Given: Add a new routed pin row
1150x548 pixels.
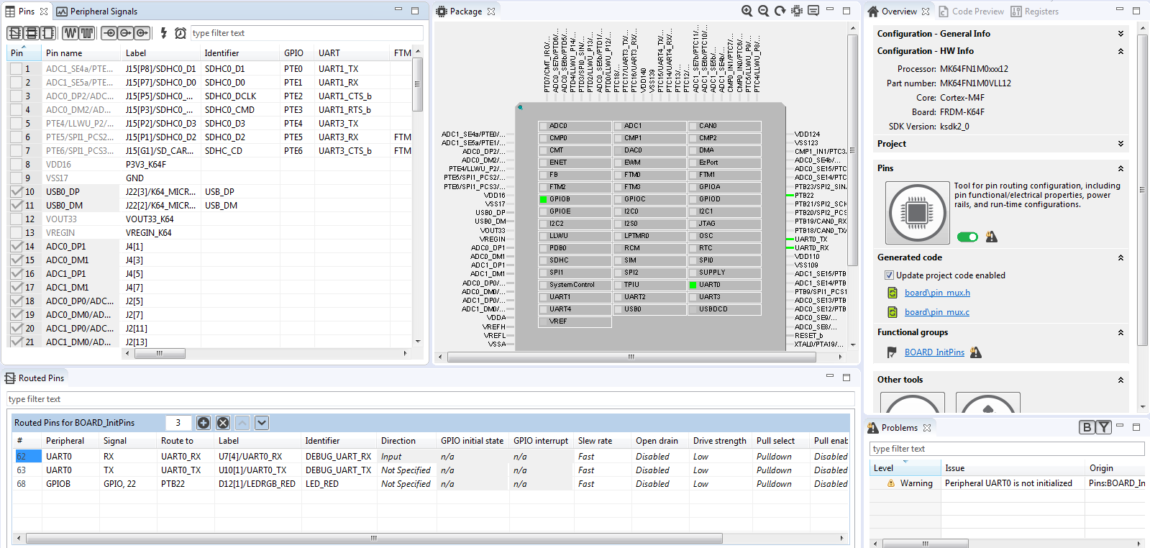Looking at the screenshot, I should [x=204, y=423].
